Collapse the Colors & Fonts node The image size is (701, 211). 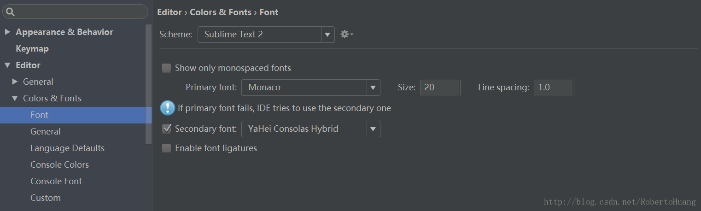click(15, 98)
